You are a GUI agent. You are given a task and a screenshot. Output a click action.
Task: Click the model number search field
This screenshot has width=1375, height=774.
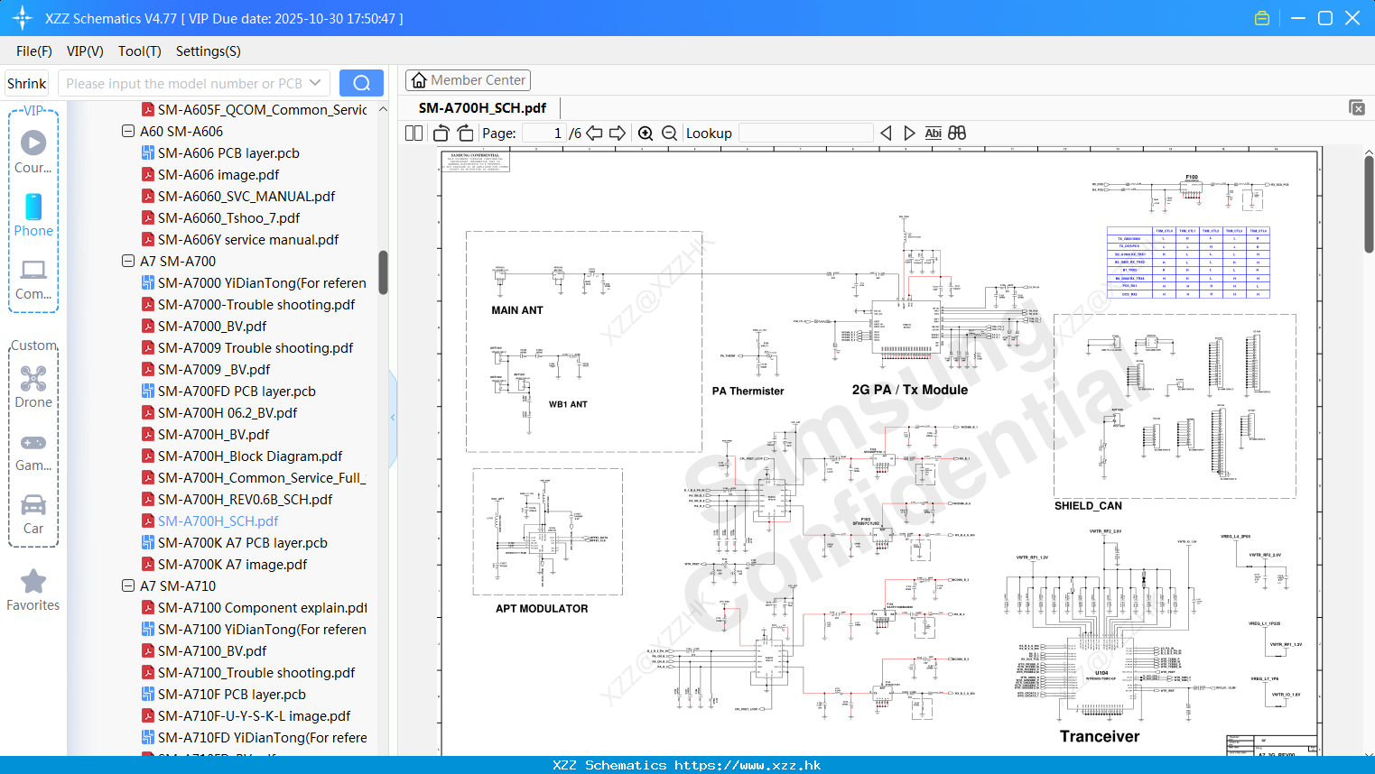tap(184, 83)
